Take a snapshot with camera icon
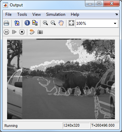122x132 pixels. click(40, 32)
